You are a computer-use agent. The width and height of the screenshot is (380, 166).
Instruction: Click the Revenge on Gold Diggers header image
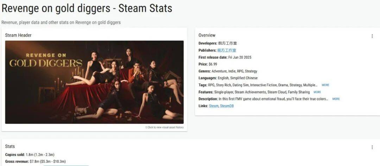point(94,82)
